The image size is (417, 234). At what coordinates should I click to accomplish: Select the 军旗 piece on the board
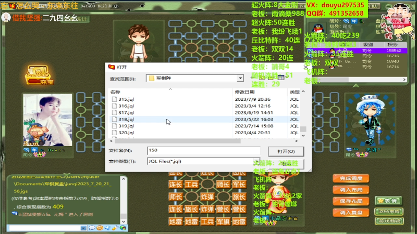coord(223,222)
